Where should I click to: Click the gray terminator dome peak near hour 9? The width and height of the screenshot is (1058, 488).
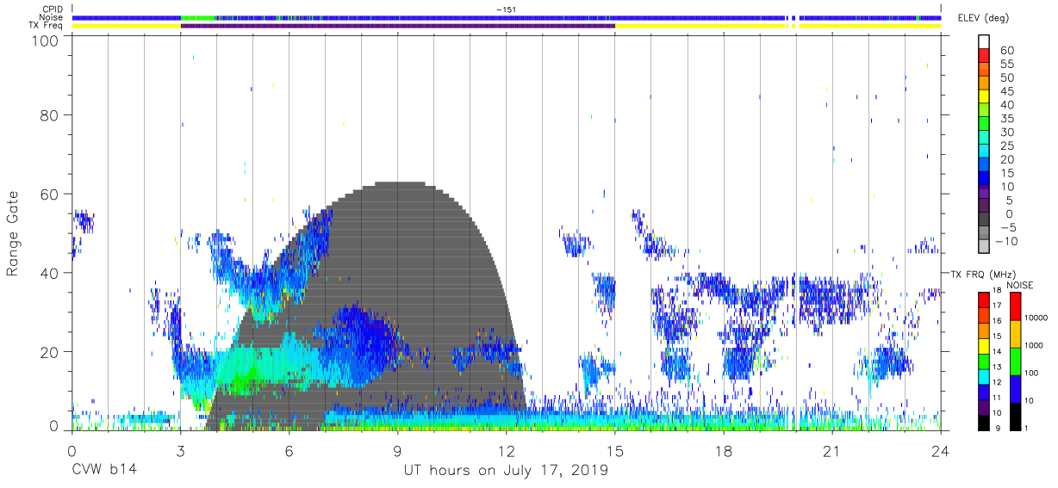(398, 185)
